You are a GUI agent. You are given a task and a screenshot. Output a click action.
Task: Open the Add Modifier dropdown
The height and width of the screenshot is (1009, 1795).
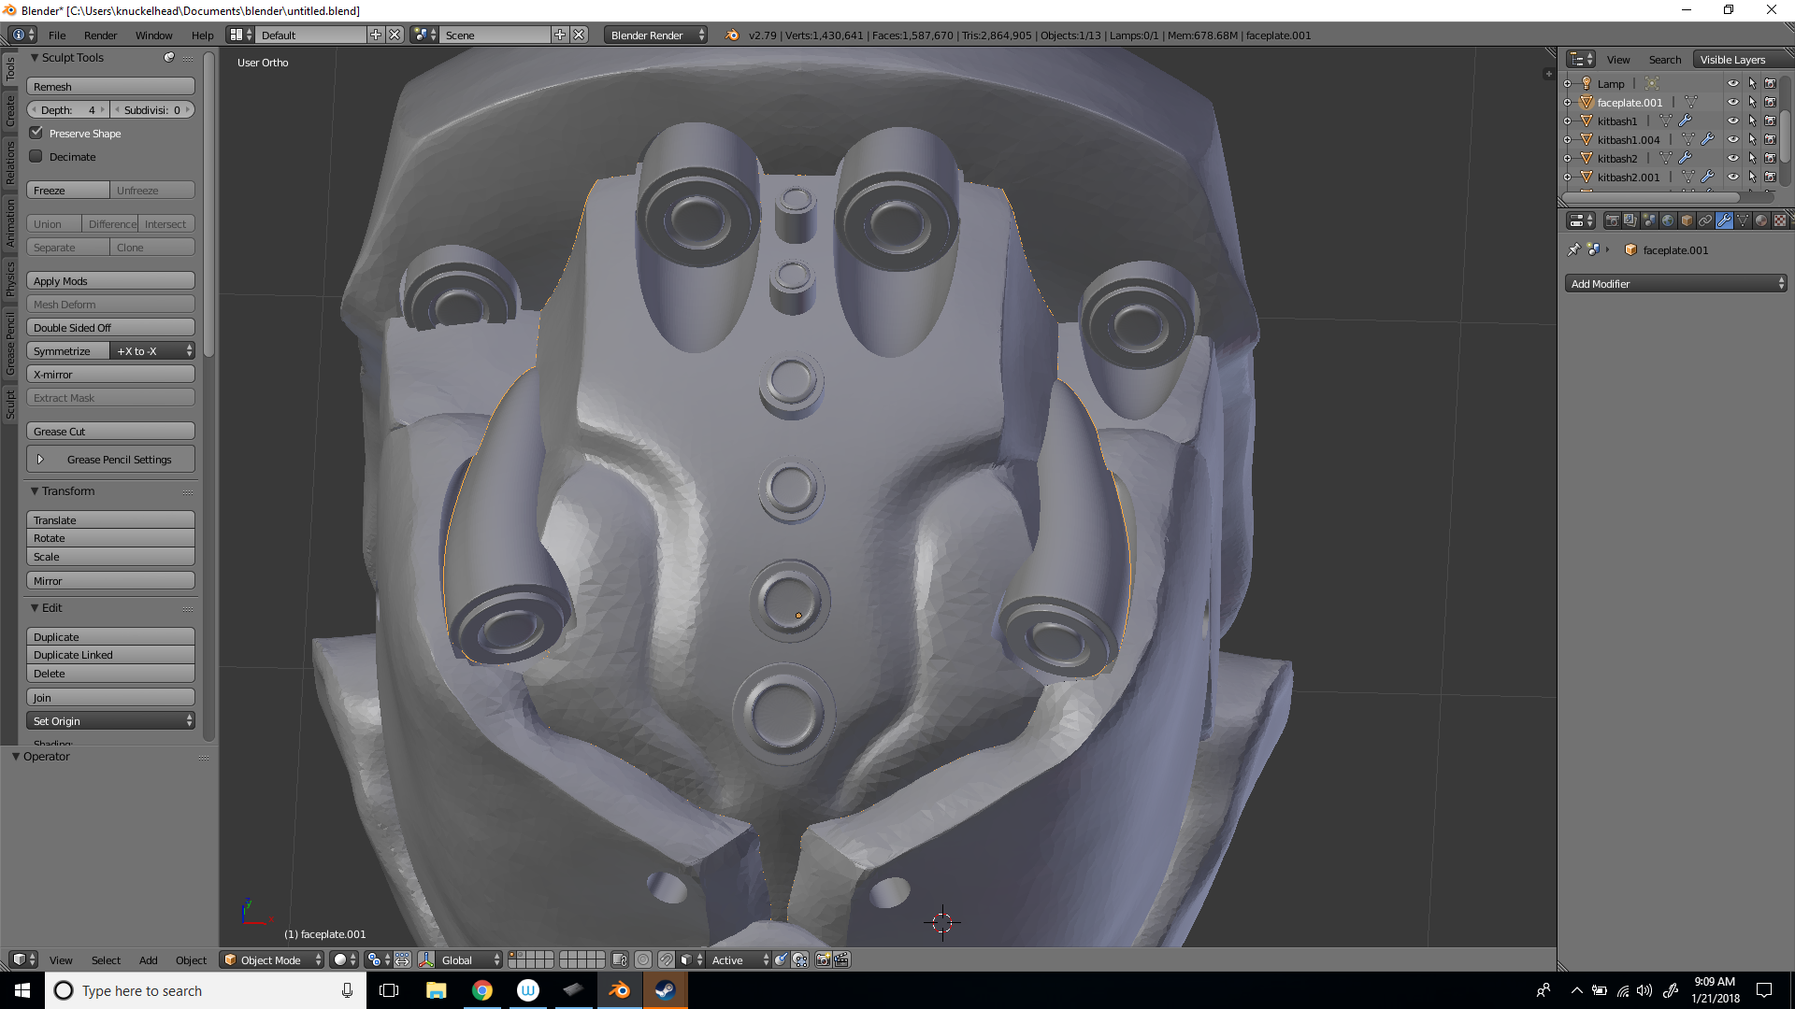pos(1675,283)
